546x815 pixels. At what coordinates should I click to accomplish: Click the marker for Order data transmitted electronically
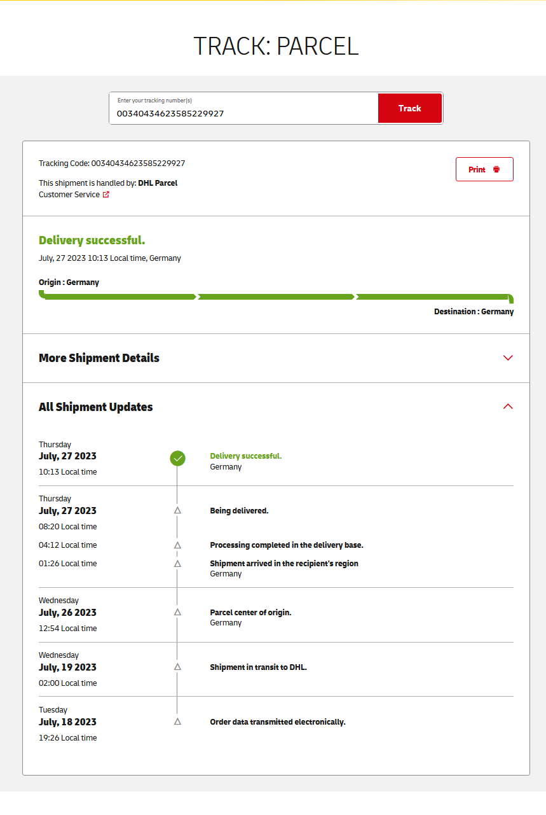click(x=177, y=721)
